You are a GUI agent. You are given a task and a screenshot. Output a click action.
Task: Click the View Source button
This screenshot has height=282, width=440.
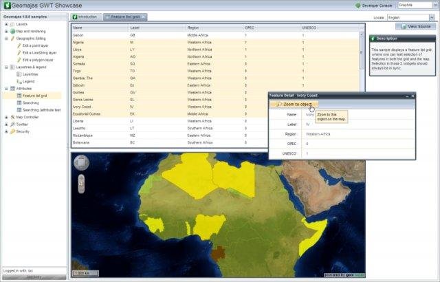click(x=415, y=27)
